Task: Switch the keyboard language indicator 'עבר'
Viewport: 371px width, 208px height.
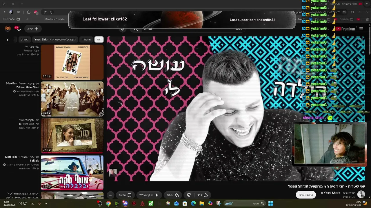Action: [x=32, y=203]
